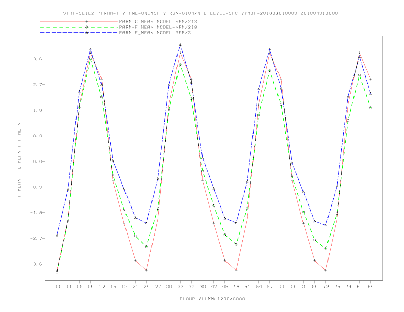Click x-axis forecast hour 69

pyautogui.click(x=315, y=287)
